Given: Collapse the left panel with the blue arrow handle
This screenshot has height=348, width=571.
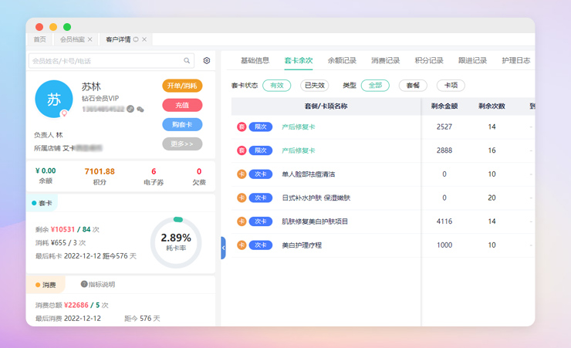Looking at the screenshot, I should [223, 248].
